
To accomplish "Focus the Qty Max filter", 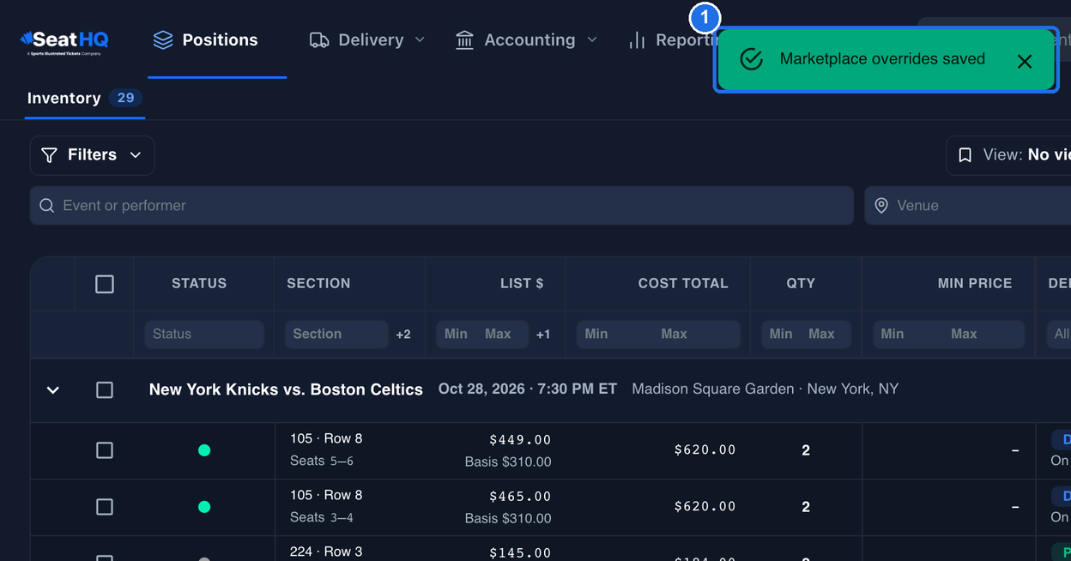I will (826, 335).
